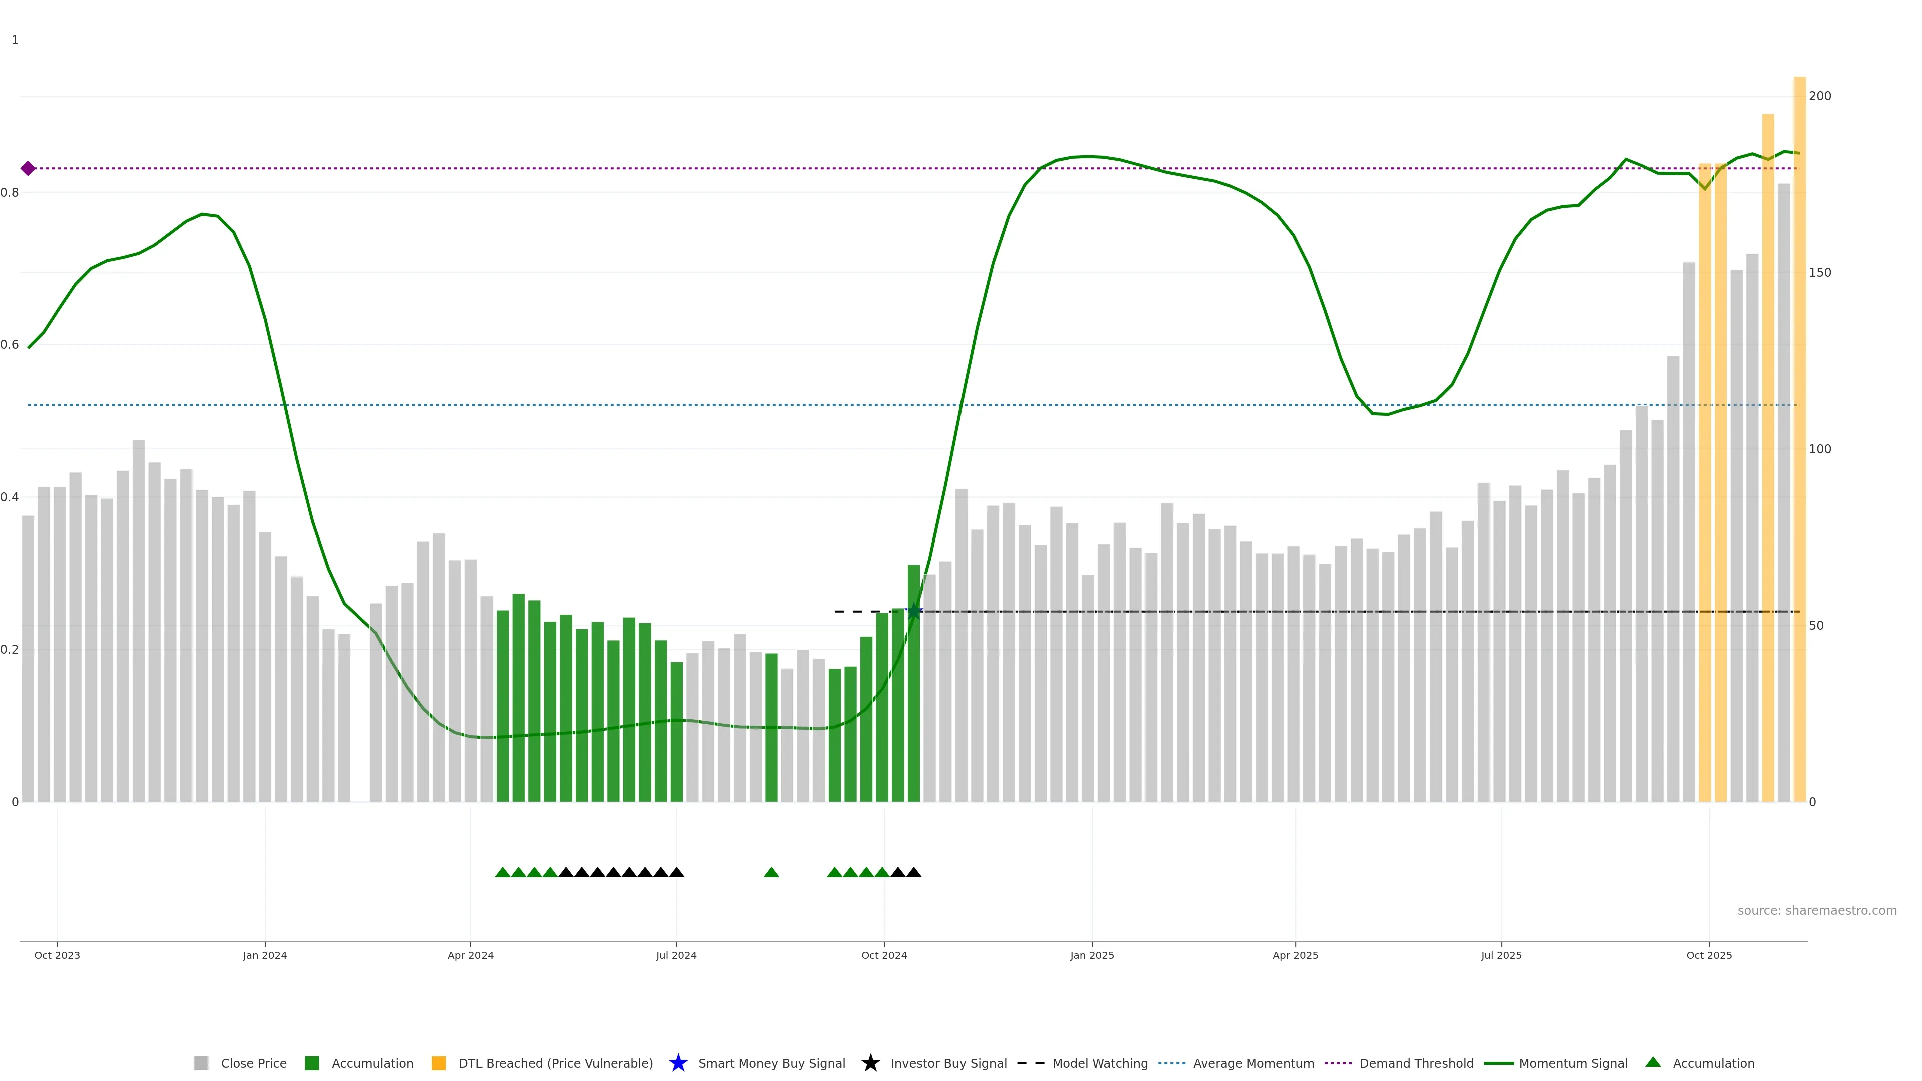
Task: Click the Jan 2025 axis tick label
Action: (1092, 956)
